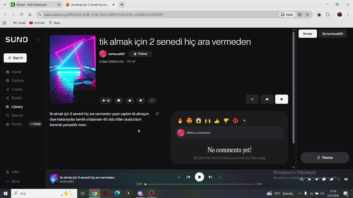React with the raised hands emoji
The height and width of the screenshot is (198, 353).
[x=208, y=120]
